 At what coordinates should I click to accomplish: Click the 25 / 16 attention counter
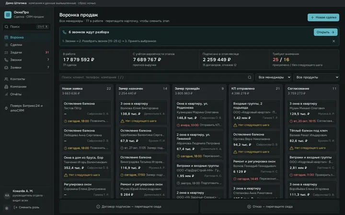pos(281,60)
